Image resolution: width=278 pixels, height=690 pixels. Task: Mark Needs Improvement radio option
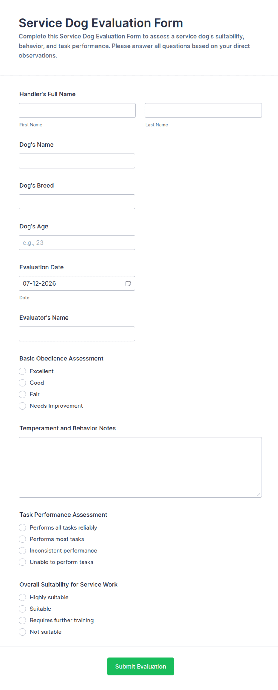22,406
